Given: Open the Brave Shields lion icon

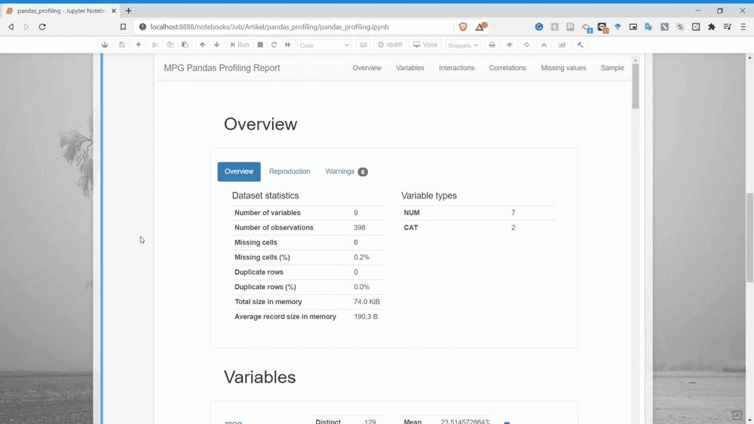Looking at the screenshot, I should pos(463,27).
